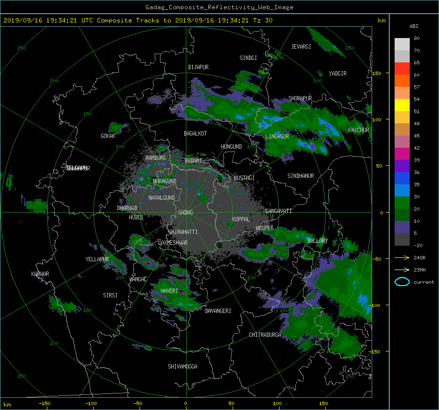Click the GANGAVATI city label
Screen dimensions: 439x410
click(279, 211)
